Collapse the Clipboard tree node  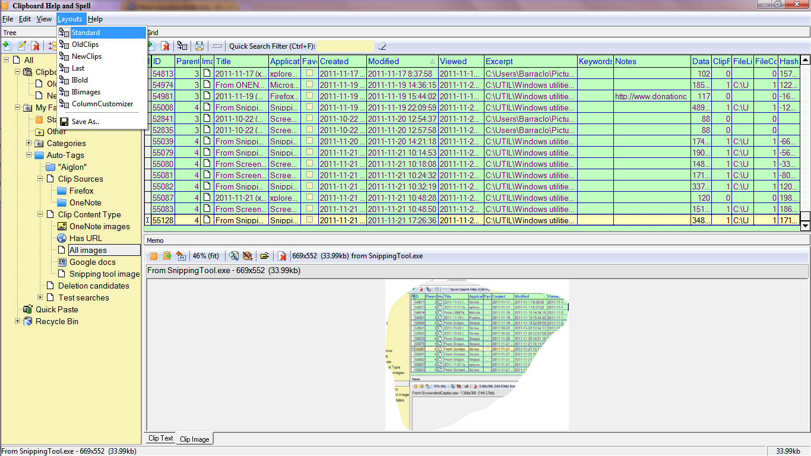pyautogui.click(x=18, y=72)
